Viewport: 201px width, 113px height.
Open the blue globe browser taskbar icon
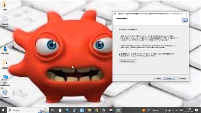click(x=68, y=110)
